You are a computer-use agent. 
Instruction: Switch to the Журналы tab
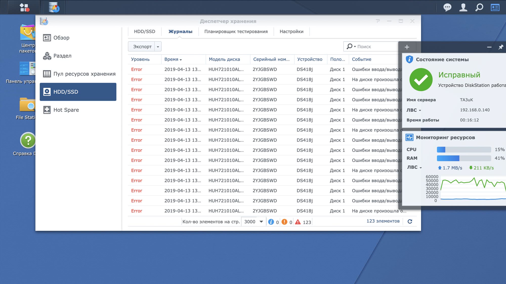tap(180, 32)
